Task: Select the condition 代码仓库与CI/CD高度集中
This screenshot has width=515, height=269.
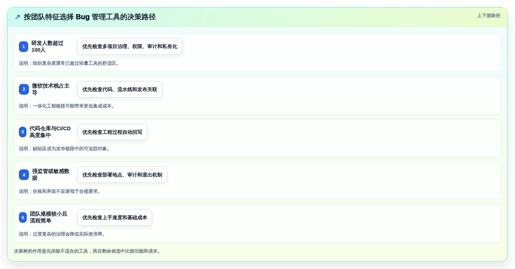Action: click(50, 132)
